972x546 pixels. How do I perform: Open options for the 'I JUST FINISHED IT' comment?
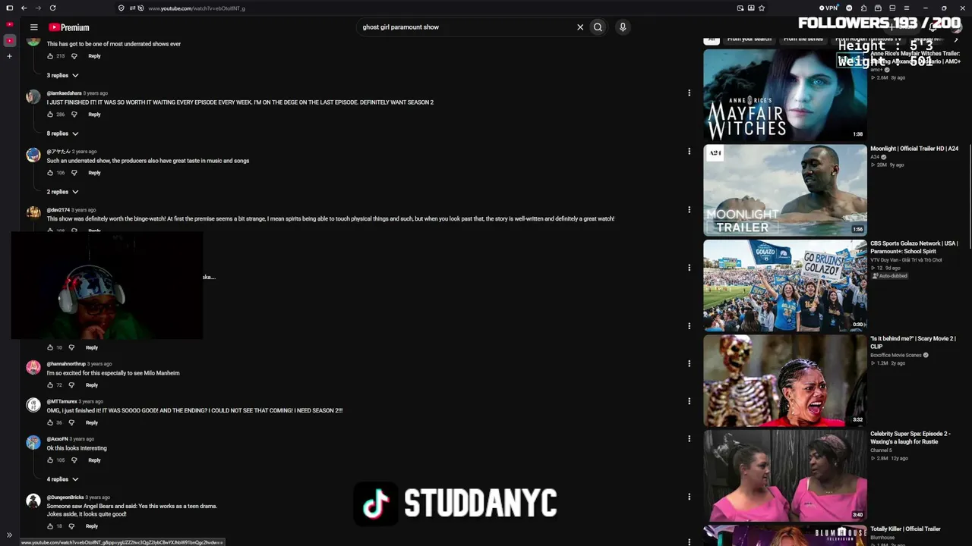(x=689, y=93)
